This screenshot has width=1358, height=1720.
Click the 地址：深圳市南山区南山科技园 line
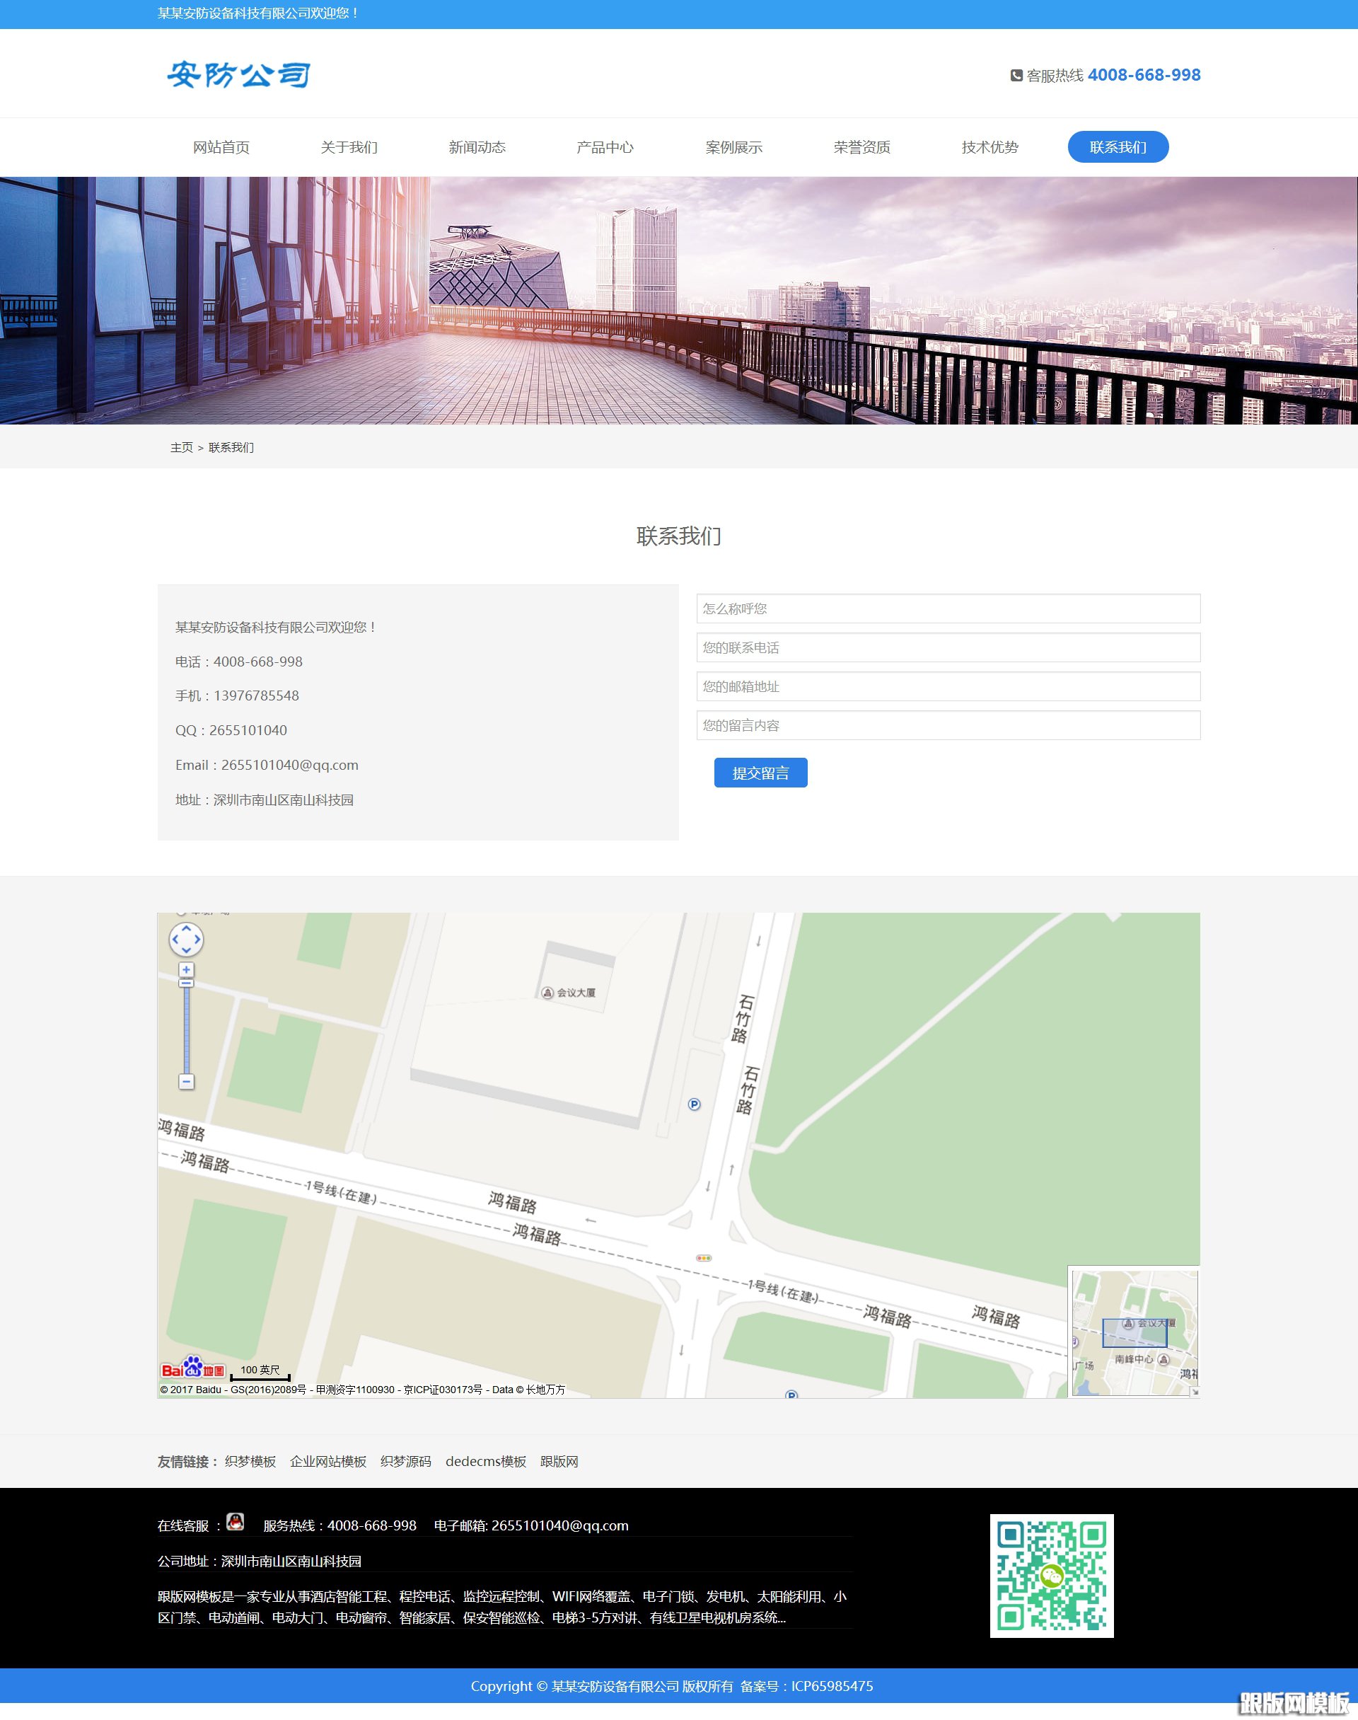tap(265, 800)
